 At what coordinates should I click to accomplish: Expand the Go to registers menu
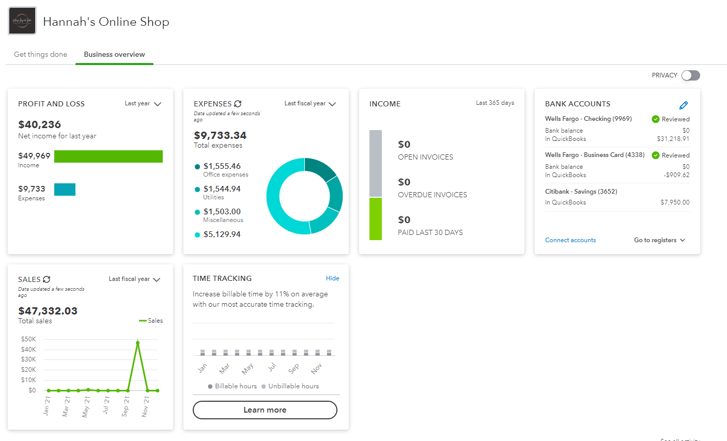pyautogui.click(x=660, y=240)
